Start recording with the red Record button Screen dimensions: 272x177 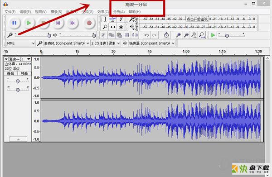89,23
